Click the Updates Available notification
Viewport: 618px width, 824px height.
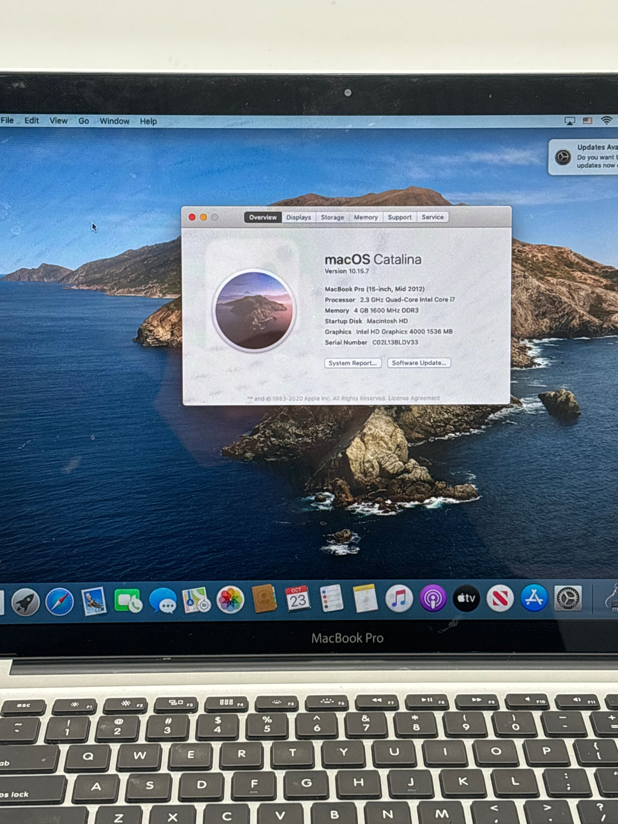tap(583, 157)
